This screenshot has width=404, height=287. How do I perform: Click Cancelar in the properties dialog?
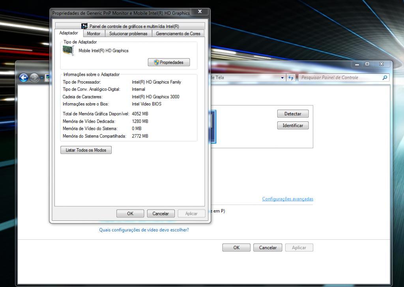pos(161,213)
